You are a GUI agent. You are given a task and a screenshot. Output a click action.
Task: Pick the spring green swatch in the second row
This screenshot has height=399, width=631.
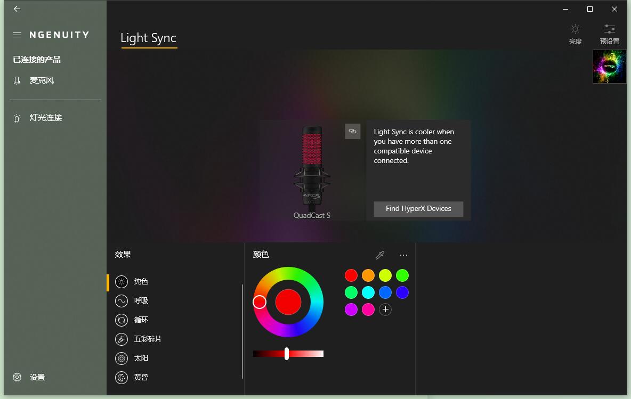click(x=351, y=292)
